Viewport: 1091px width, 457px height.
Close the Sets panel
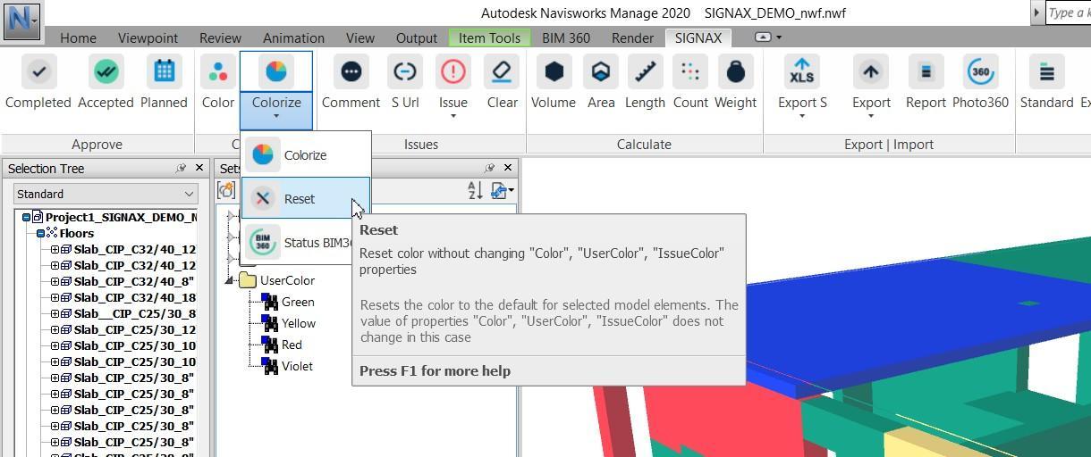pyautogui.click(x=508, y=168)
